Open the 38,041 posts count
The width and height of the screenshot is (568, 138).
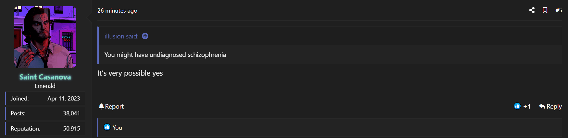click(71, 113)
